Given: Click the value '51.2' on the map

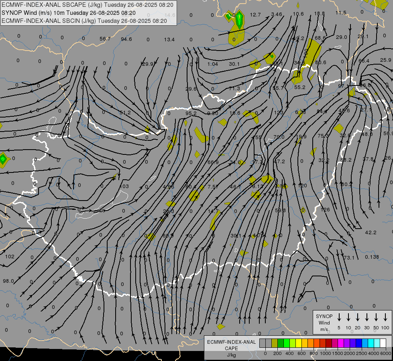Looking at the screenshot, I should tap(125, 112).
